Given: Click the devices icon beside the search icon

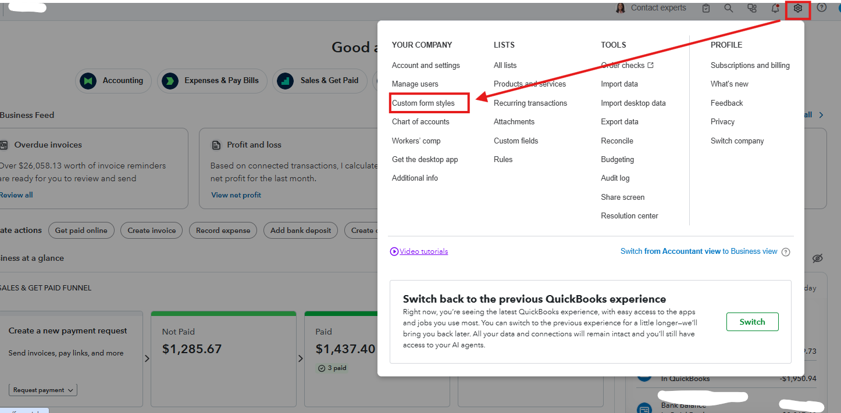Looking at the screenshot, I should point(752,8).
